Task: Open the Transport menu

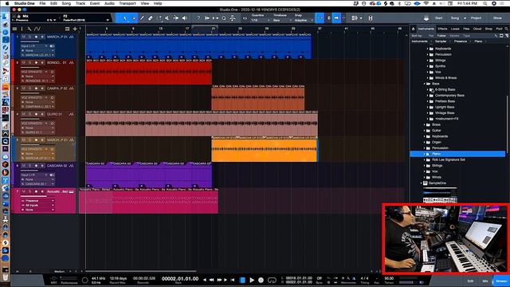Action: click(x=127, y=3)
